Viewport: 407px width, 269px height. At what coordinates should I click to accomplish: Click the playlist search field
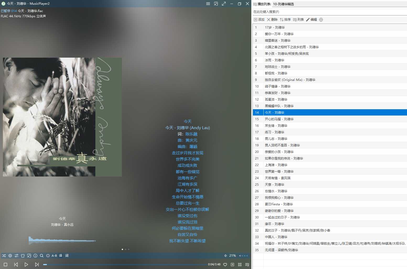(x=330, y=12)
